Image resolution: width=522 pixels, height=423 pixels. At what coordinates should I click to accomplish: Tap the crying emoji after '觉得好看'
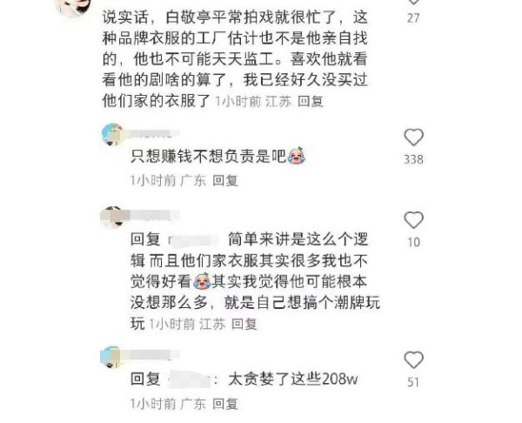point(202,281)
